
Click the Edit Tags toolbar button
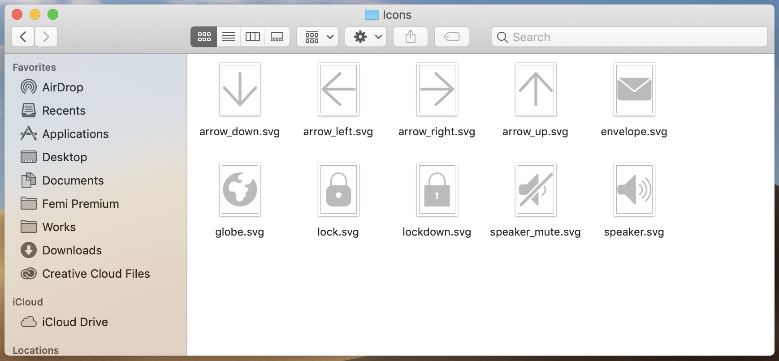coord(452,37)
